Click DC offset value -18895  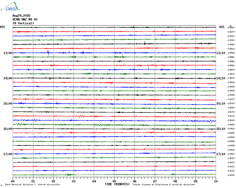[x=231, y=146]
